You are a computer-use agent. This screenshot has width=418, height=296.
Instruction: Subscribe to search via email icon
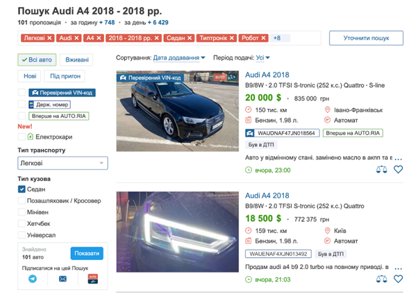[x=62, y=279]
